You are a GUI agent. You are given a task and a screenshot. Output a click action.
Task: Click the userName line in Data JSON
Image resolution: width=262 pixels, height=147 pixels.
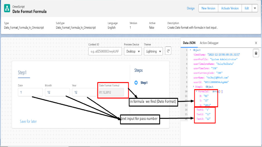pos(211,78)
